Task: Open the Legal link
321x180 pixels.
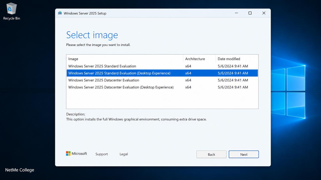Action: [x=124, y=154]
